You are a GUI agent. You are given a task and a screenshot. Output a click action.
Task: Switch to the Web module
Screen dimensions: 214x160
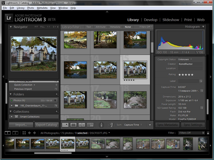pyautogui.click(x=201, y=20)
